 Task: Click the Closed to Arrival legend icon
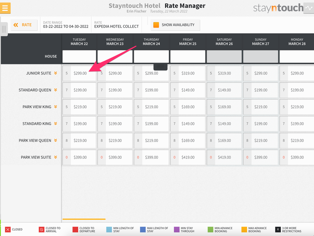(x=41, y=230)
